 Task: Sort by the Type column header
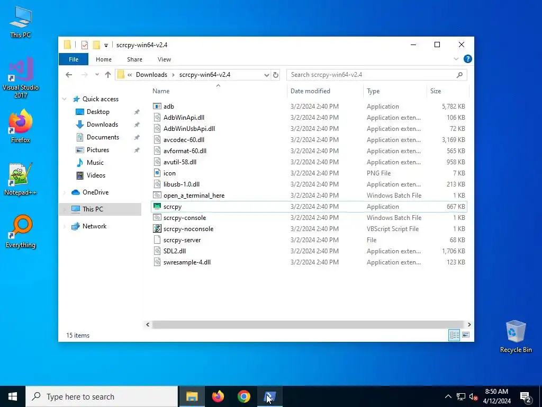click(x=395, y=91)
